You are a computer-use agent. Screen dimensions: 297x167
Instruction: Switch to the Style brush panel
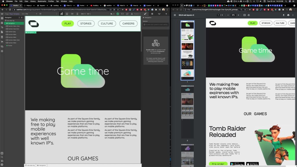[145, 14]
